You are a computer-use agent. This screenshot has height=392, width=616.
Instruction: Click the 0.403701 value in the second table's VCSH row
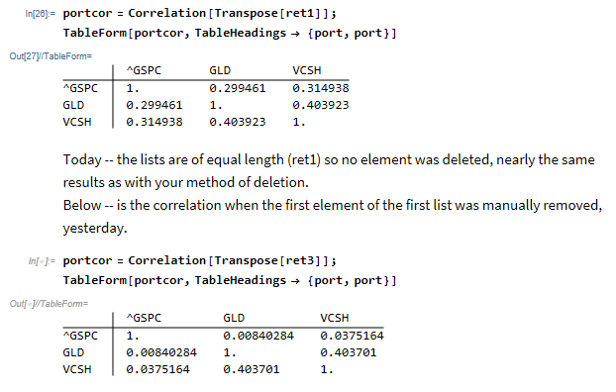[x=252, y=369]
